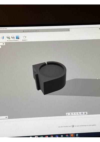
Task: Open the Display Settings monitor icon
Action: 82,113
